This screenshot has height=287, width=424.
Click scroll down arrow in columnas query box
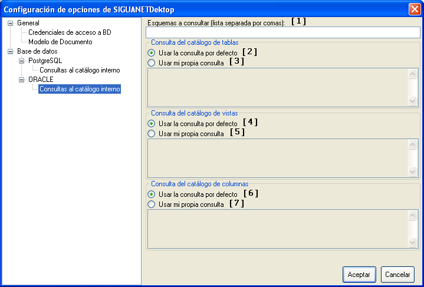tap(412, 243)
